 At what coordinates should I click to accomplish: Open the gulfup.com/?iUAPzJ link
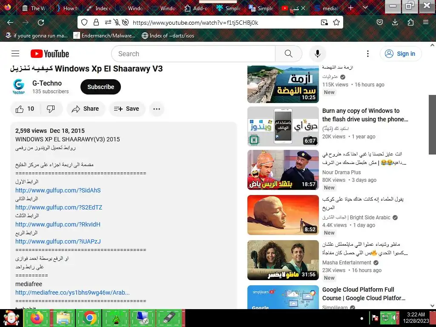click(58, 241)
